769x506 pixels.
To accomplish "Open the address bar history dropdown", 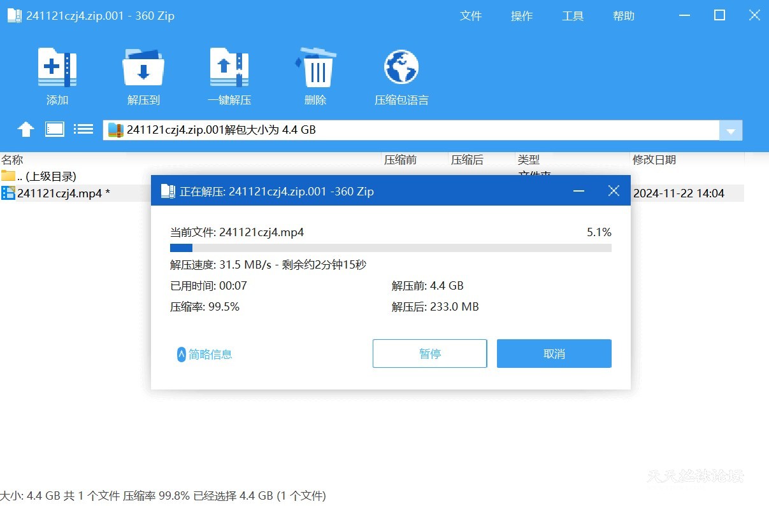I will click(730, 130).
